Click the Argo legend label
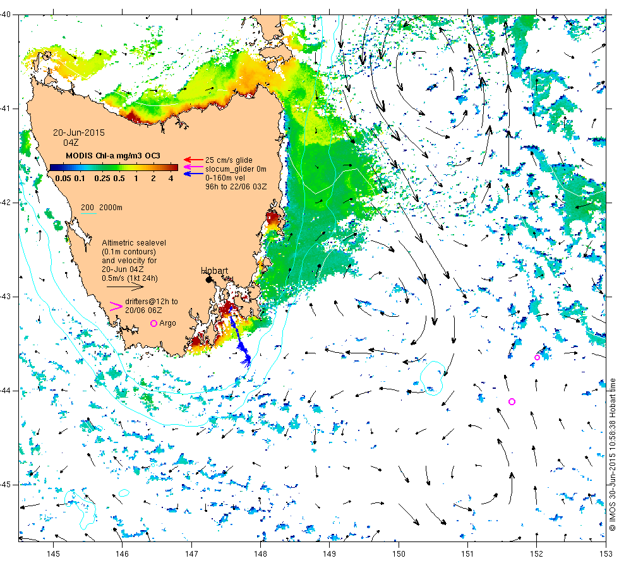619x568 pixels. point(167,323)
